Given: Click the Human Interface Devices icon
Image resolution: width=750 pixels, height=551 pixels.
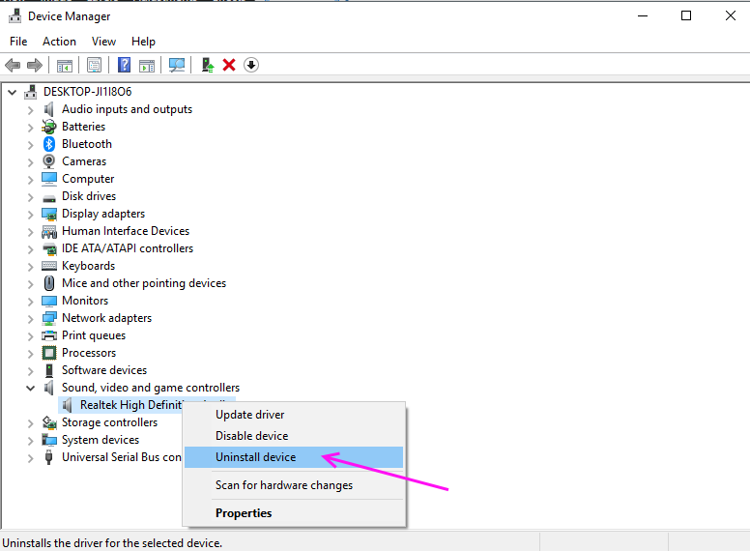Looking at the screenshot, I should click(x=48, y=231).
